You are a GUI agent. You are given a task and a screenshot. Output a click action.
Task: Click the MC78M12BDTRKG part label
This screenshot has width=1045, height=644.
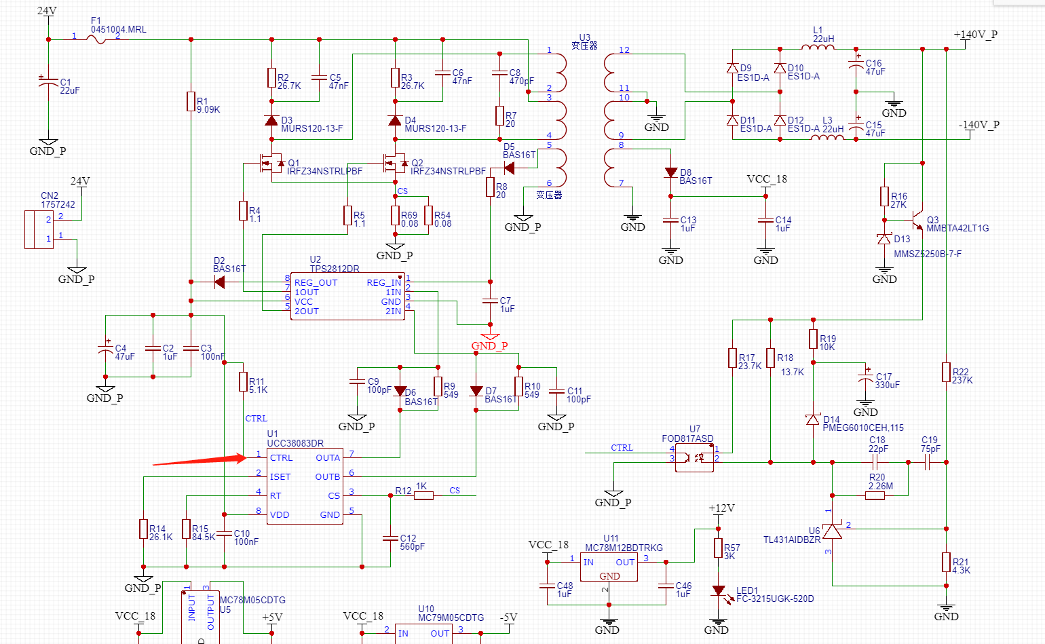pyautogui.click(x=624, y=548)
